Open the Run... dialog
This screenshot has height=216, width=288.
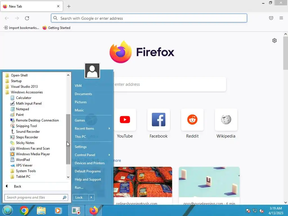click(x=79, y=188)
